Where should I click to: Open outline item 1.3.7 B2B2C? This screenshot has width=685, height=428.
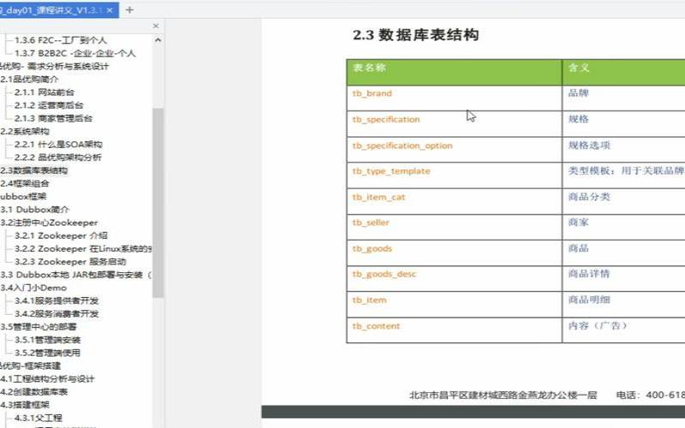tap(74, 53)
